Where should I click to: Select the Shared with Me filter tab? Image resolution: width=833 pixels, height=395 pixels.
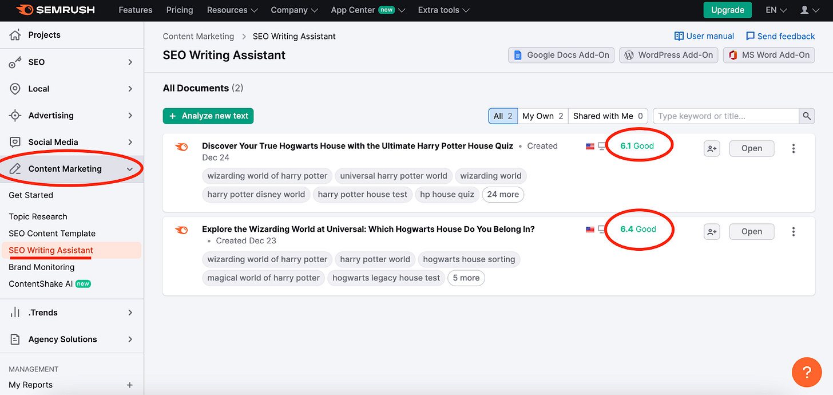click(x=608, y=116)
